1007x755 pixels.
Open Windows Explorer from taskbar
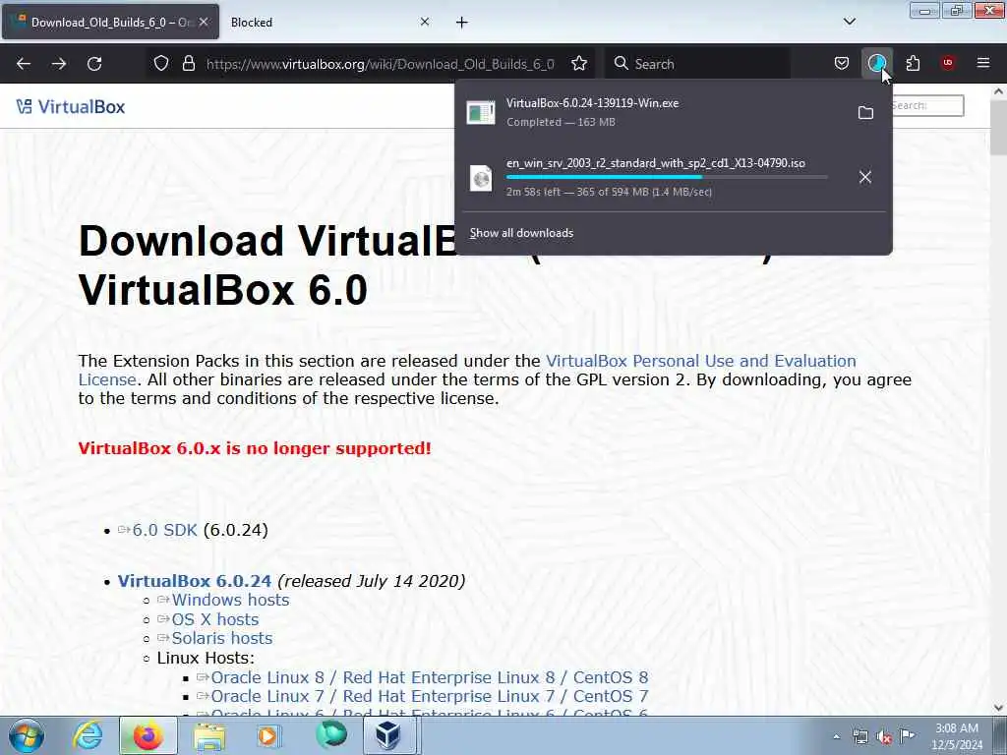209,735
